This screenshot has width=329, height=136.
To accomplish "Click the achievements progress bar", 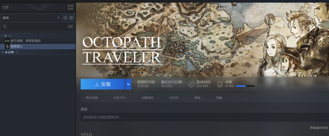I will coord(245,86).
